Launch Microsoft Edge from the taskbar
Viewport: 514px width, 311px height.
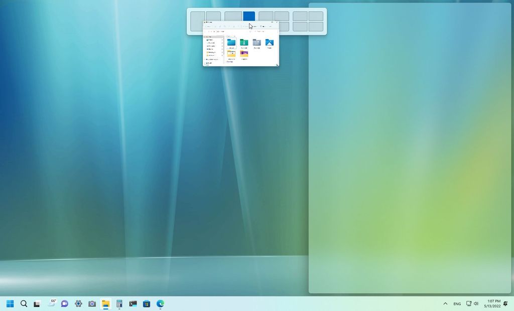click(x=160, y=303)
